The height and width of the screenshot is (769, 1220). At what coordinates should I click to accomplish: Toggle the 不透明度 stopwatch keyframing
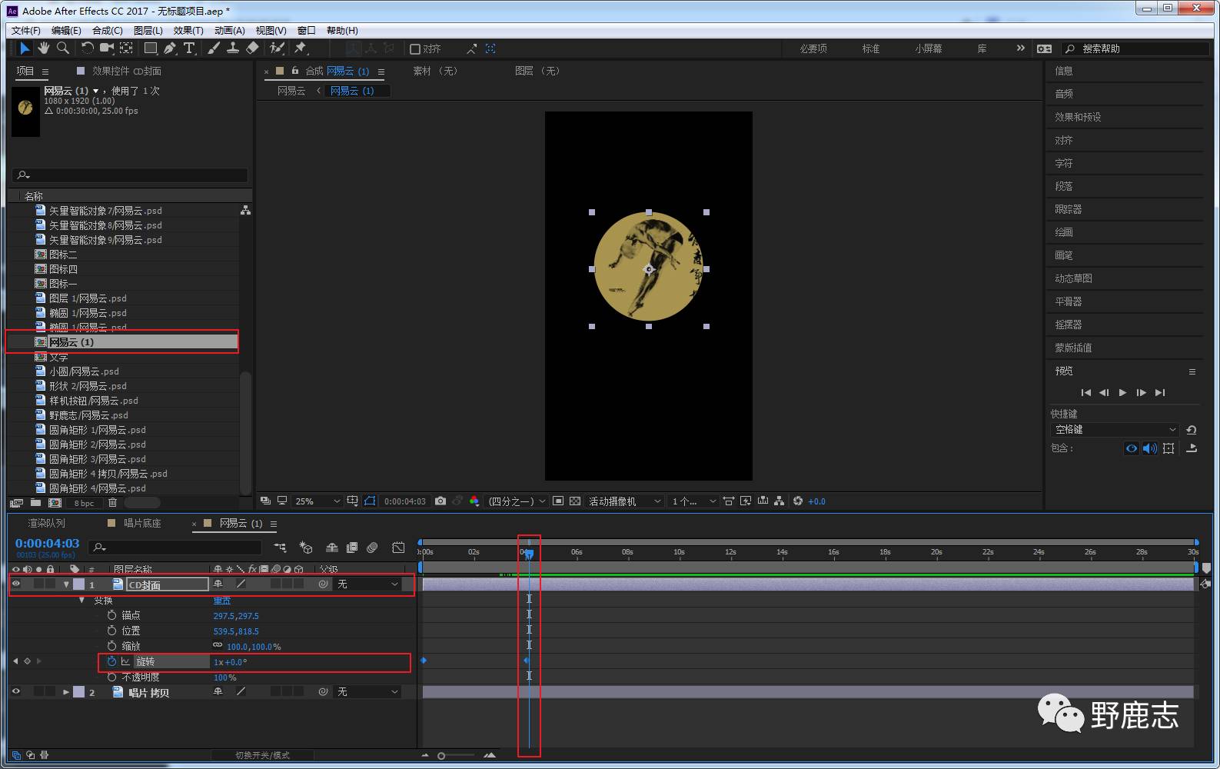pos(112,677)
